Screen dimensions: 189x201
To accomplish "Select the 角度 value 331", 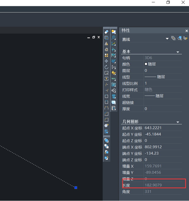I will pos(163,192).
